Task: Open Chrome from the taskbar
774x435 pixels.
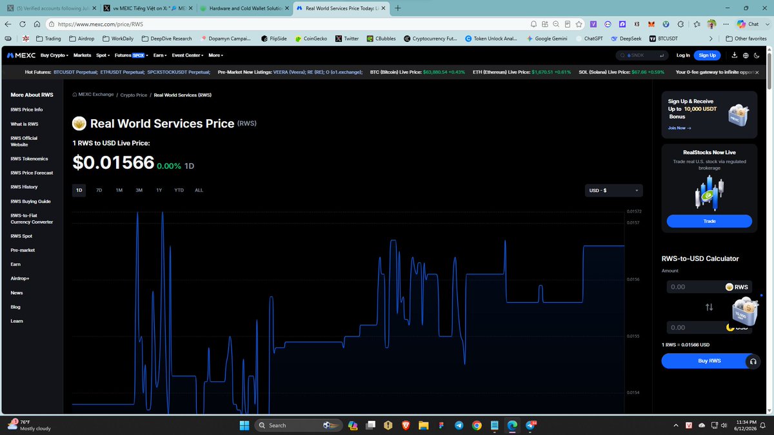Action: click(x=476, y=425)
